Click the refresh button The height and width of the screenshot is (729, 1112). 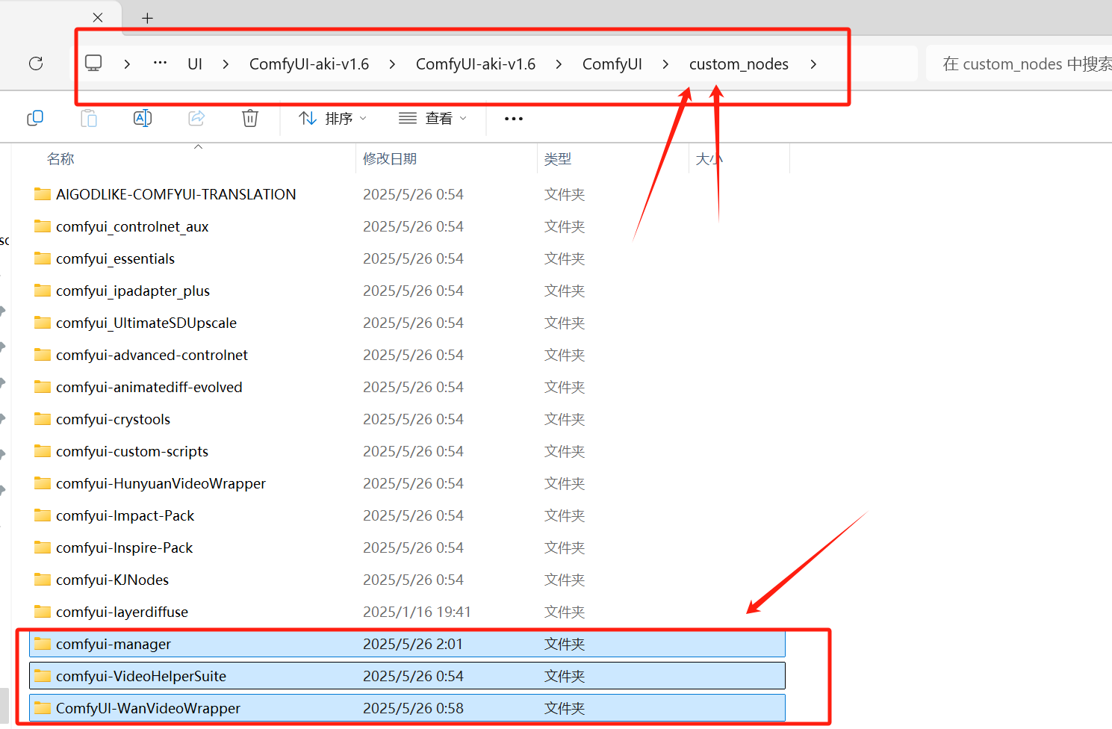pos(36,63)
